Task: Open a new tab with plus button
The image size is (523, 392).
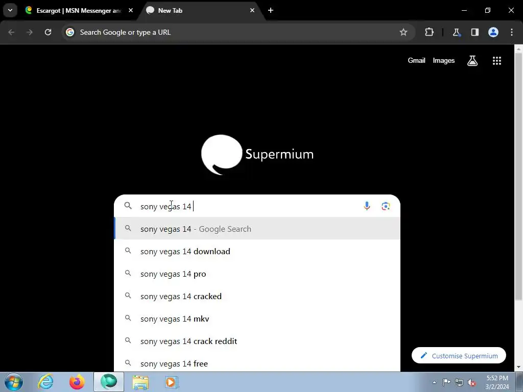Action: coord(271,10)
